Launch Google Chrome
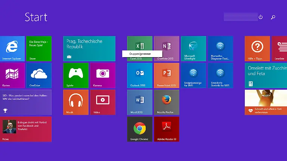 140,129
